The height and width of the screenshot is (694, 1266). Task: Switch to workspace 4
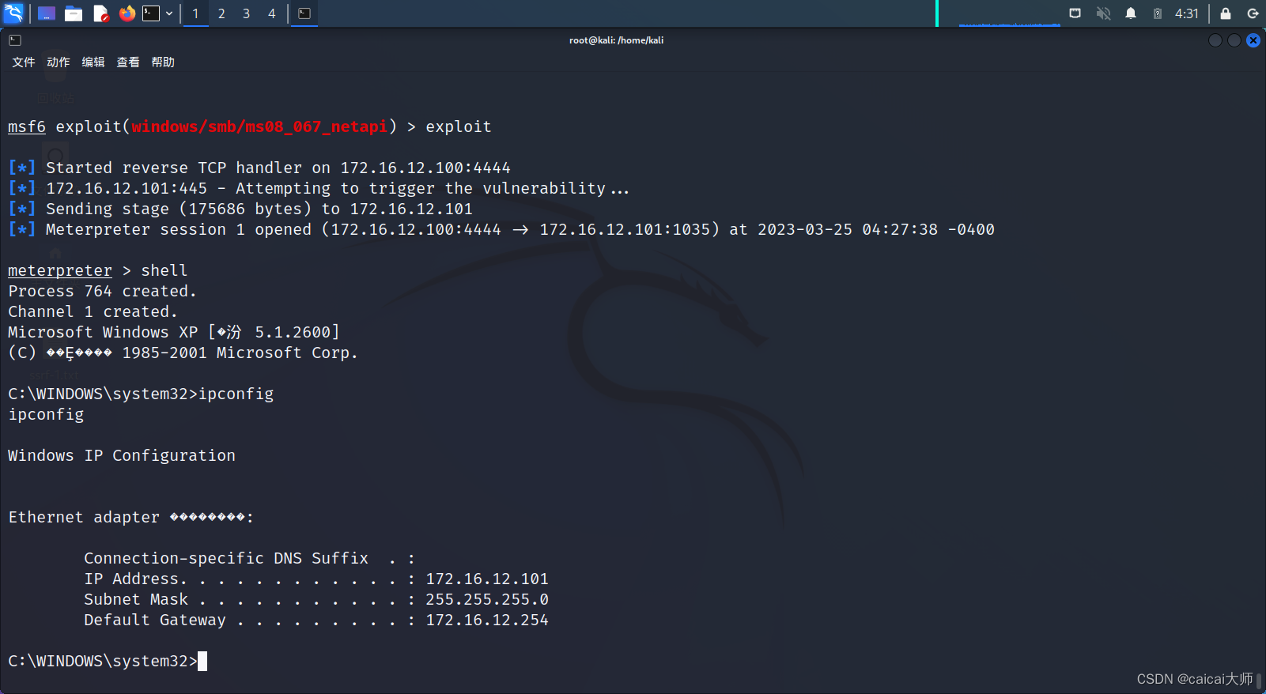click(272, 13)
